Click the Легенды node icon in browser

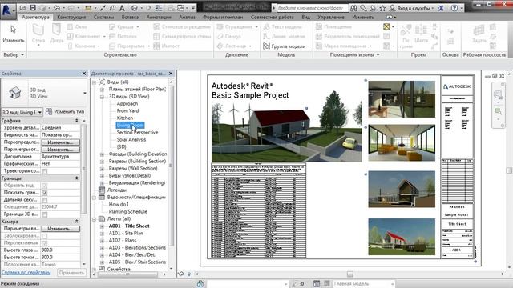tap(102, 190)
